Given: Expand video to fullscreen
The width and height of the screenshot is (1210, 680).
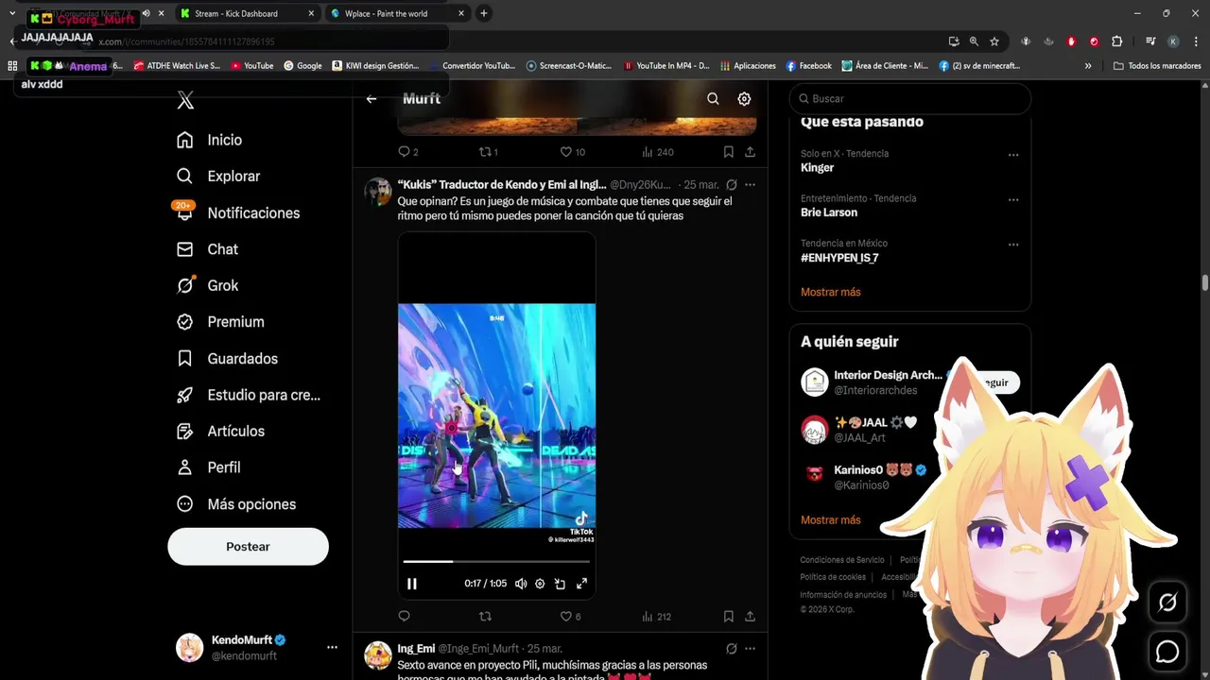Looking at the screenshot, I should [x=581, y=584].
